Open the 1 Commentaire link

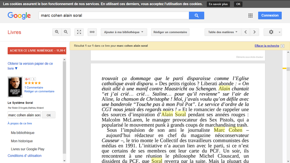(34, 88)
